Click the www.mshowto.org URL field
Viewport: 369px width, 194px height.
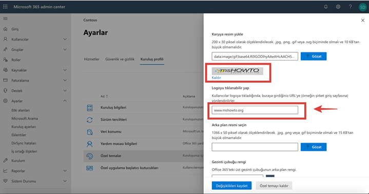pyautogui.click(x=255, y=110)
